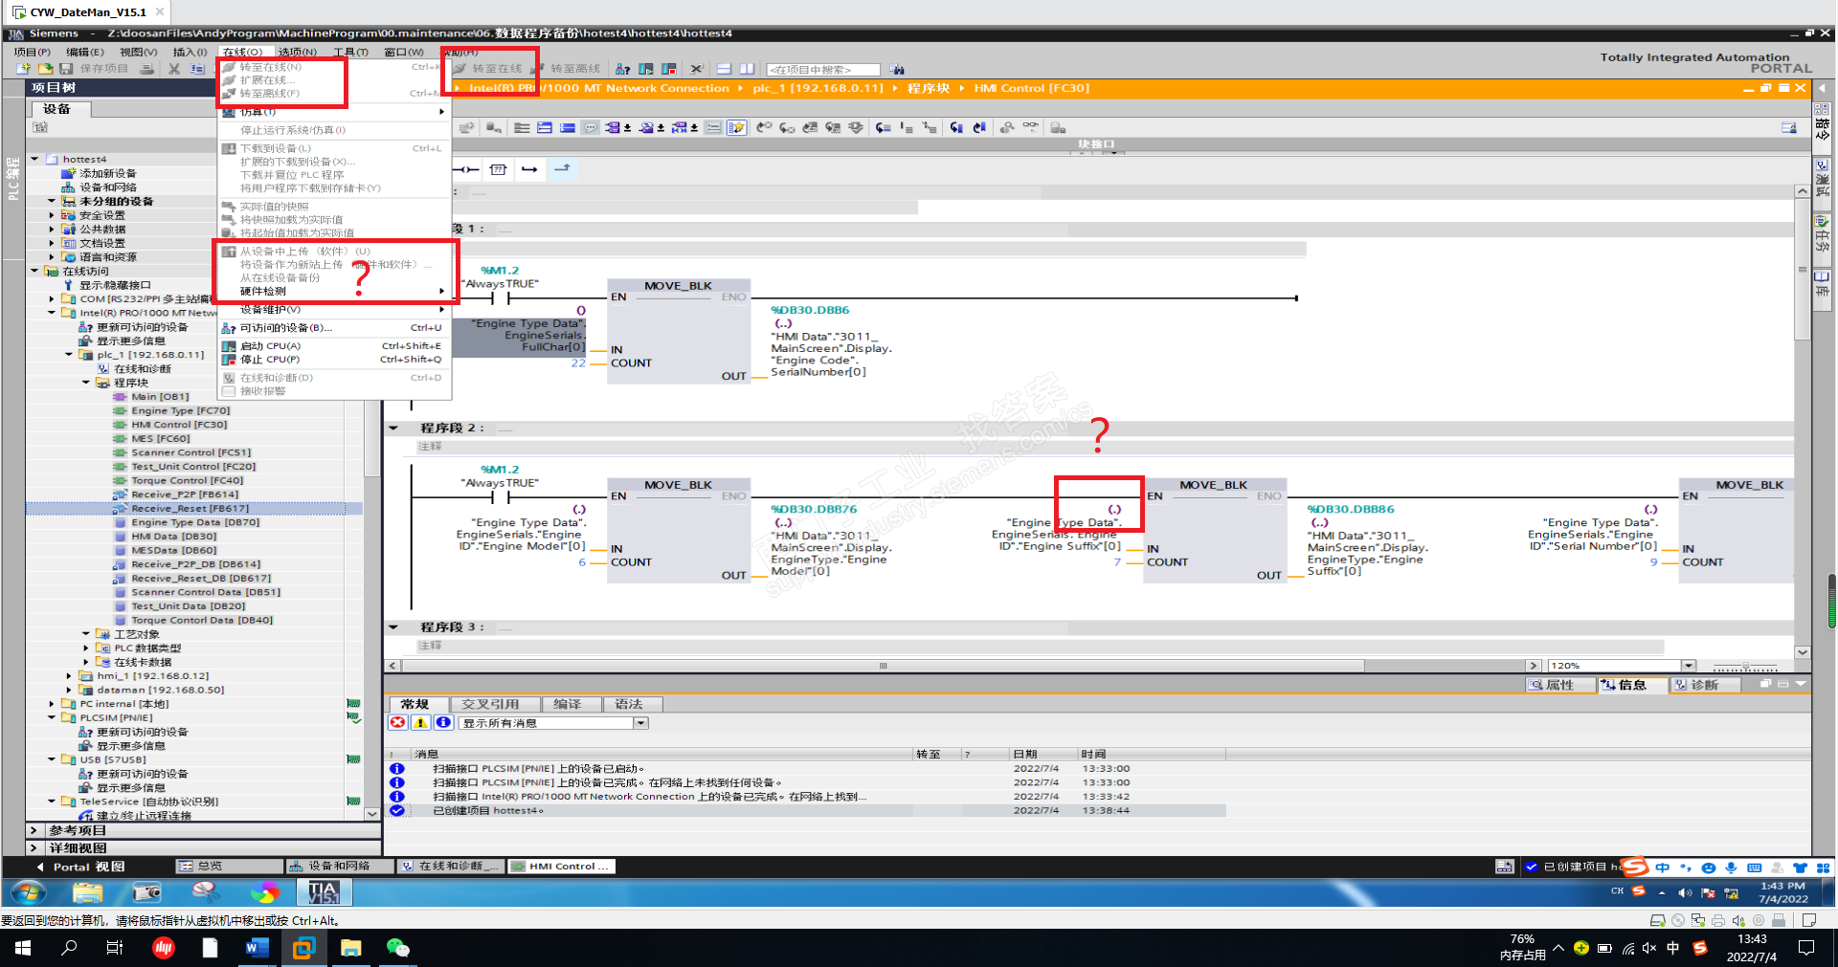This screenshot has height=967, width=1838.
Task: Open the 硬件检测 submenu
Action: tap(335, 292)
